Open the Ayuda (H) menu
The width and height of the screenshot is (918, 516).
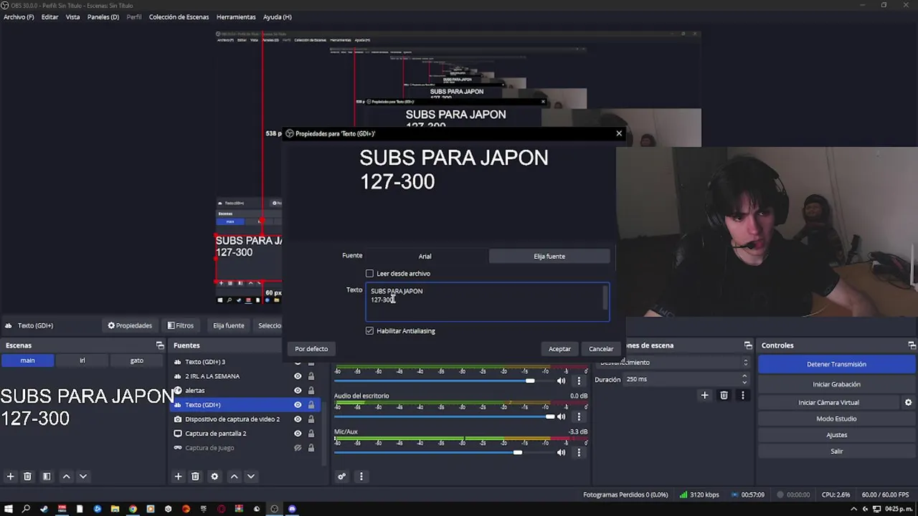tap(278, 16)
